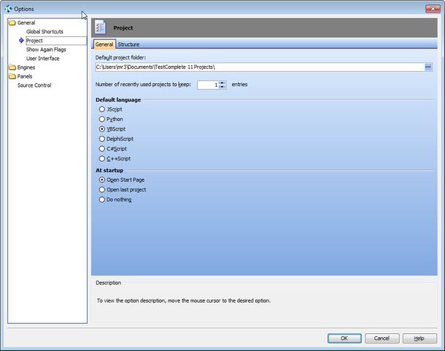Click the Panels folder icon
The image size is (445, 351).
(x=12, y=76)
